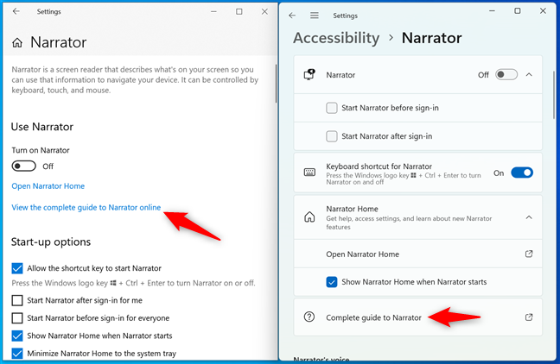
Task: Go back in the right Settings window
Action: point(292,16)
